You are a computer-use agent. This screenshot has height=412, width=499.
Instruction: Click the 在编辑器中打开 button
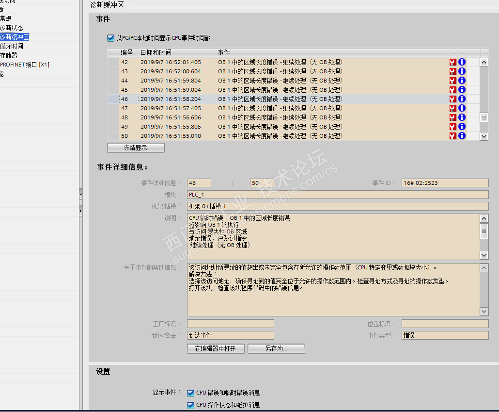pos(216,348)
